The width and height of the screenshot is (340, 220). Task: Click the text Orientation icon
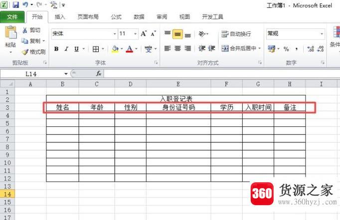click(202, 34)
